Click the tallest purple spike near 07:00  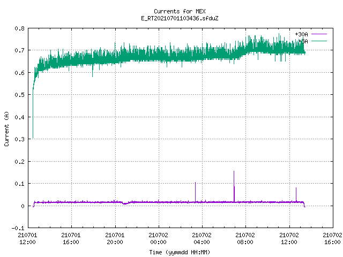coord(234,186)
